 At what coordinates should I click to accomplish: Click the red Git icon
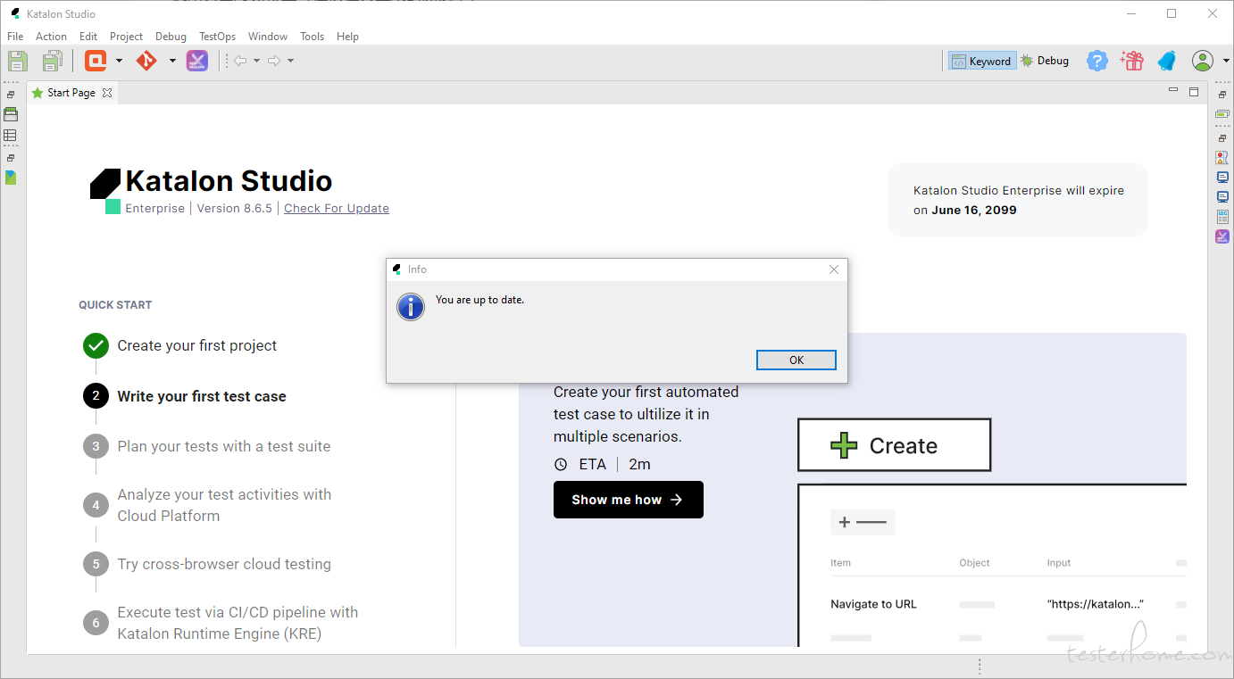click(146, 61)
